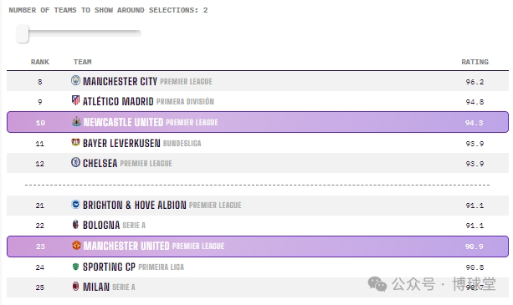
Task: Open the Bayer Leverkusen team name
Action: 121,143
